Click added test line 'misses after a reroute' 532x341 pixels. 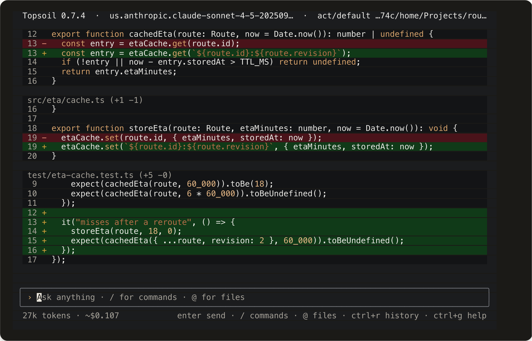point(255,222)
